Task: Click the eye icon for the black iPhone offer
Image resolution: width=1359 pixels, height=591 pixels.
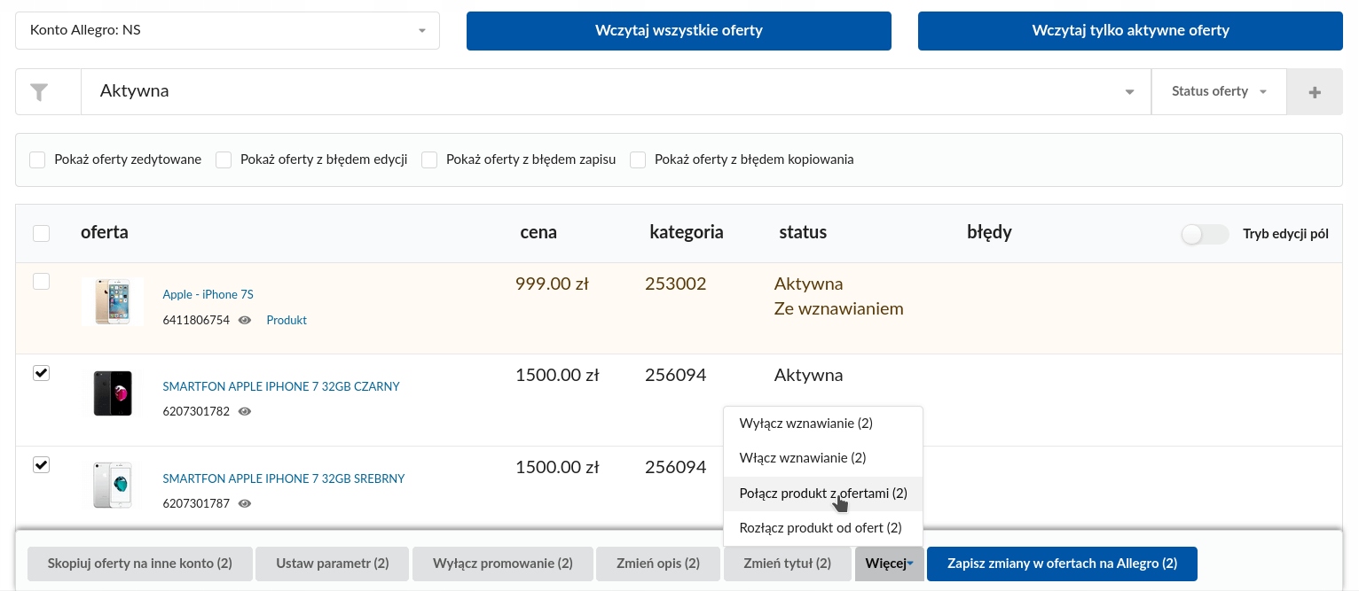Action: point(244,412)
